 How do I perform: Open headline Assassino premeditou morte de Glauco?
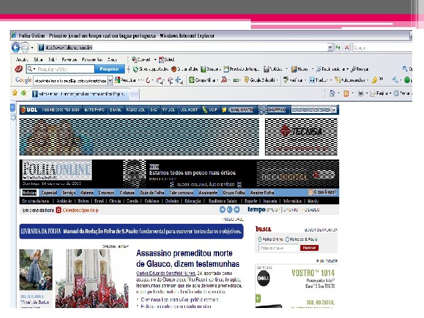click(x=188, y=259)
